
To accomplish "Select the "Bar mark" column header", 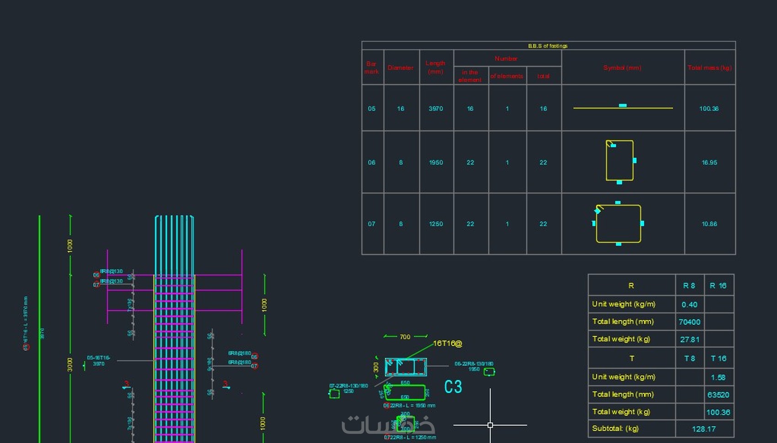I will pos(372,68).
